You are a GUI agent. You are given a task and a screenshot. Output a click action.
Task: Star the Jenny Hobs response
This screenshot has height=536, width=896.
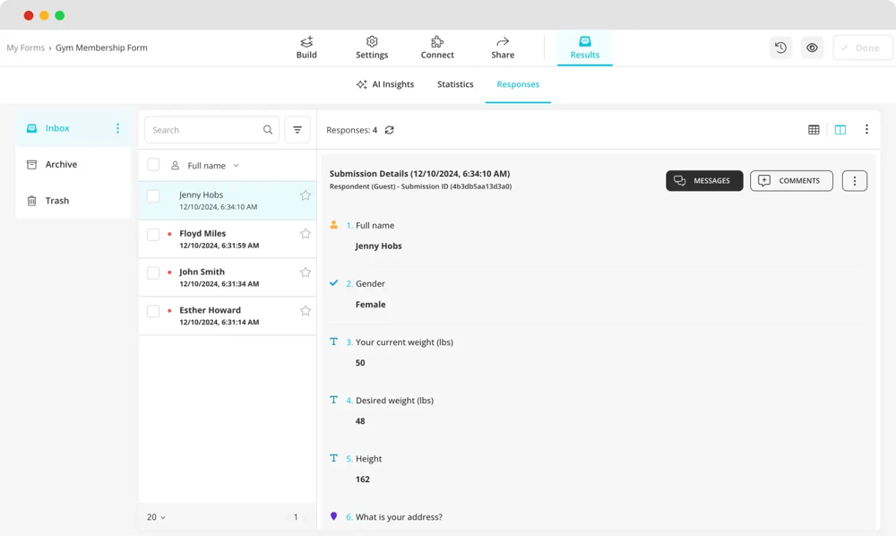(x=306, y=195)
